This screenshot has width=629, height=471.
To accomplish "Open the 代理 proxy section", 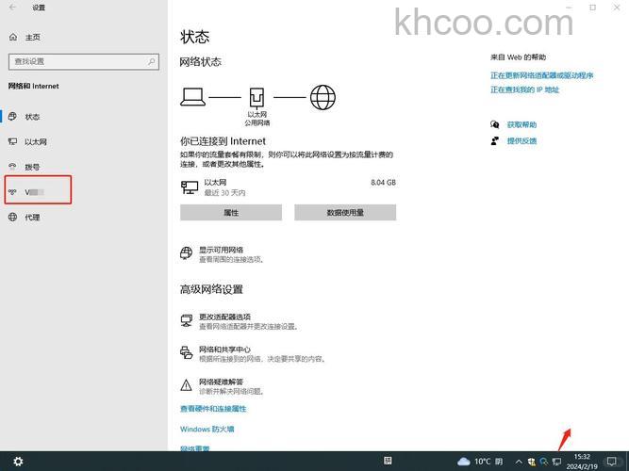I will coord(32,218).
